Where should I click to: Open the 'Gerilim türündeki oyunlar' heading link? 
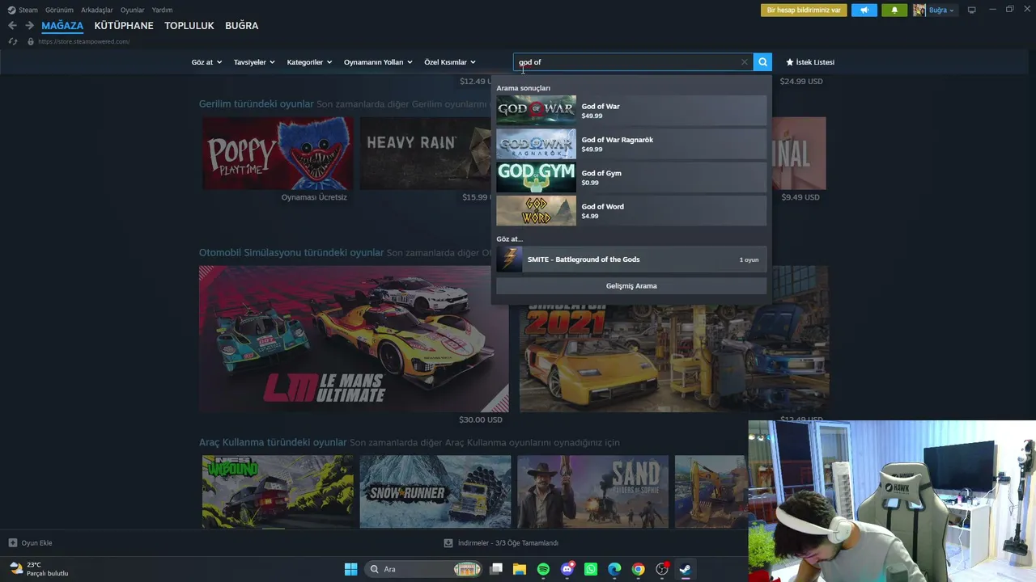click(x=257, y=104)
